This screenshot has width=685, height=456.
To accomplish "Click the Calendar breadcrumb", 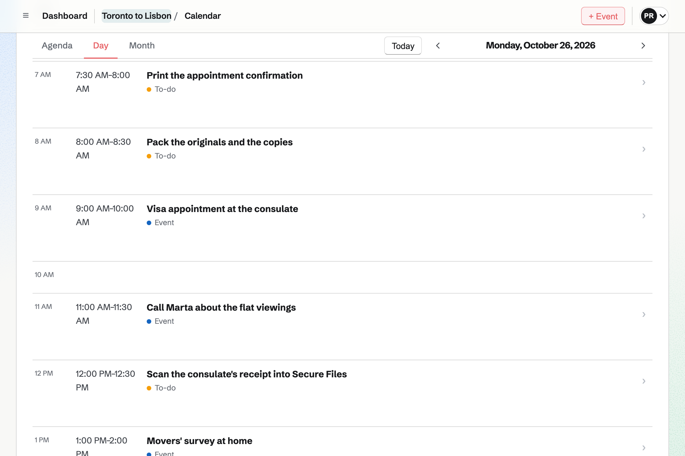I will (x=203, y=16).
